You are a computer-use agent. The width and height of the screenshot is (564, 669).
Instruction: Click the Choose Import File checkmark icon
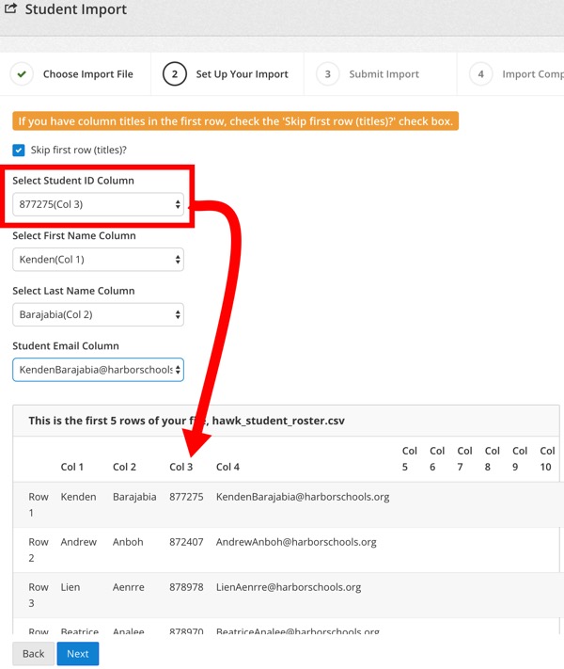pyautogui.click(x=22, y=73)
